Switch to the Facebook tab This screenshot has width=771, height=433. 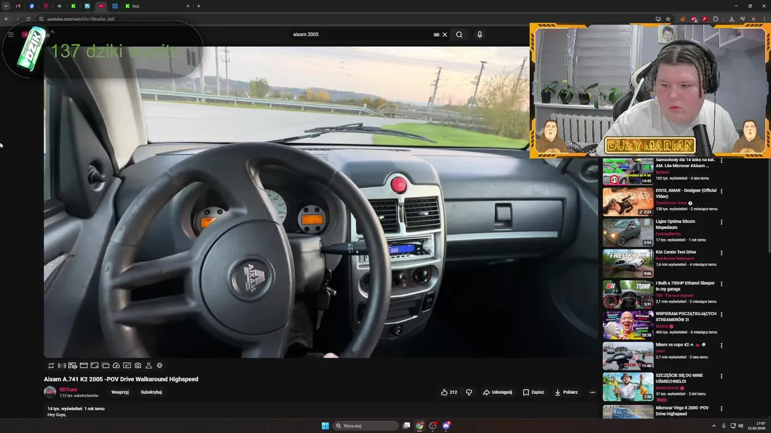click(x=32, y=6)
